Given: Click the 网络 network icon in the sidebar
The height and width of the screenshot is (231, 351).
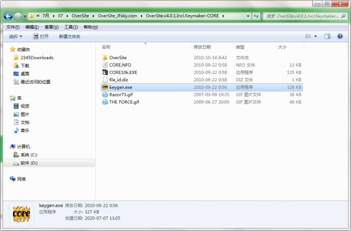Looking at the screenshot, I should [x=13, y=179].
